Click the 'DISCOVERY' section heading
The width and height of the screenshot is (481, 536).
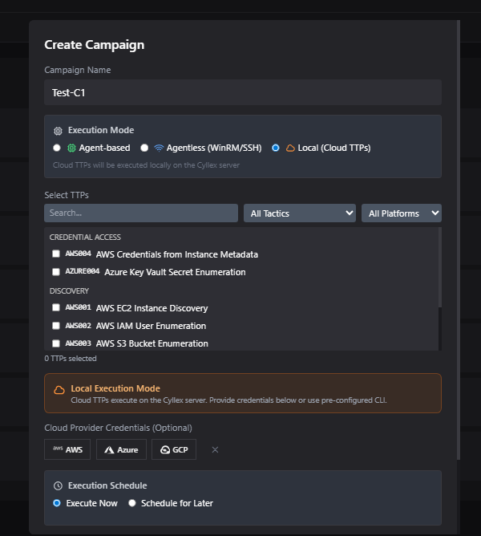pyautogui.click(x=69, y=291)
